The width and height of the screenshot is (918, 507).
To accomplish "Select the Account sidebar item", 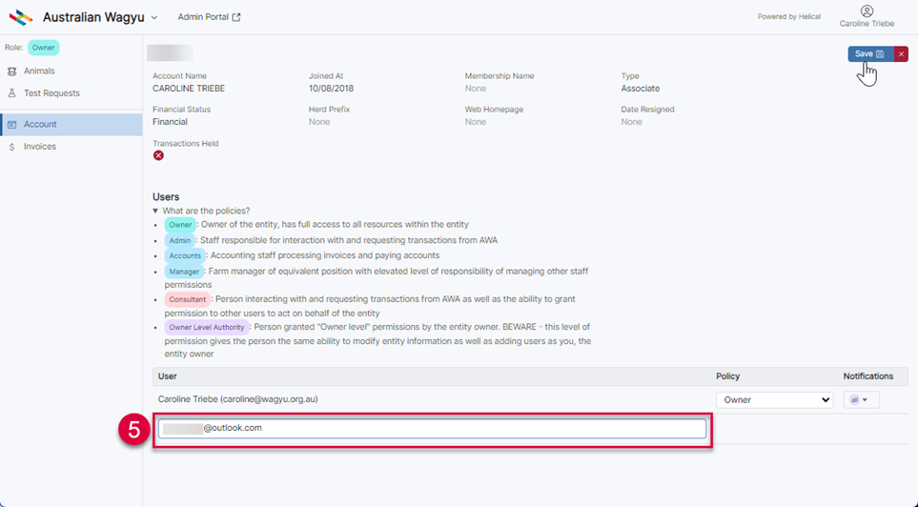I will click(x=40, y=124).
